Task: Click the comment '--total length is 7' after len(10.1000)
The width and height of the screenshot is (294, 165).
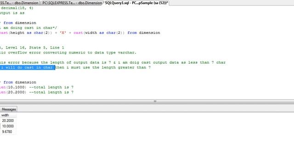Action: coord(51,87)
